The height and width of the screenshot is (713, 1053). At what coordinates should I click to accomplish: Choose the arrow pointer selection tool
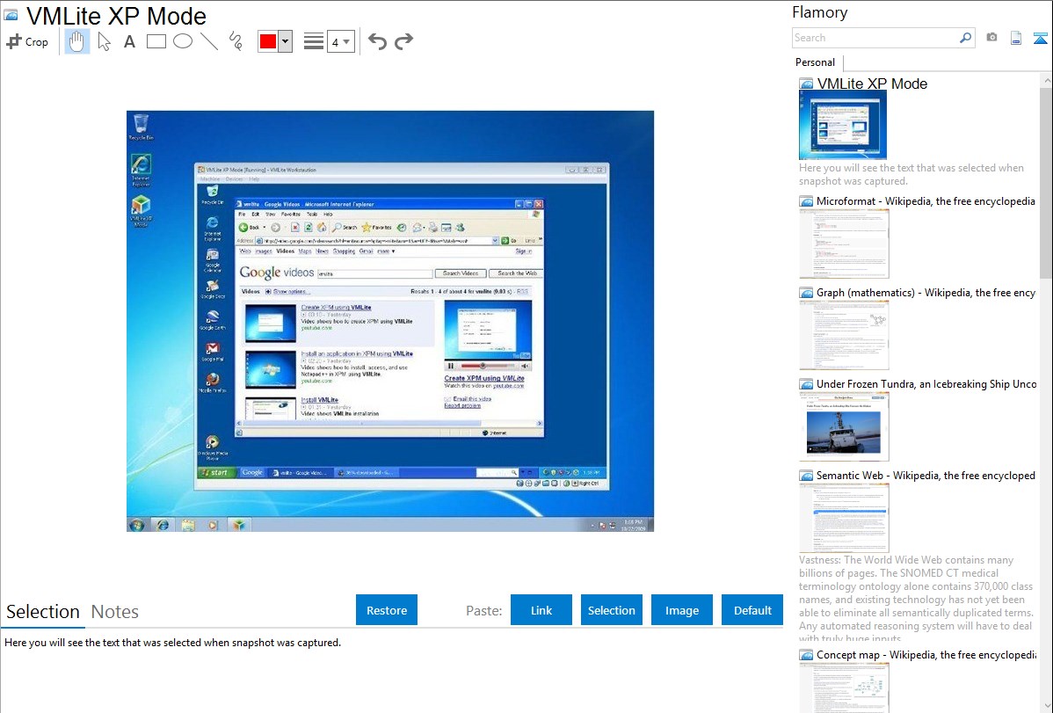[x=104, y=41]
